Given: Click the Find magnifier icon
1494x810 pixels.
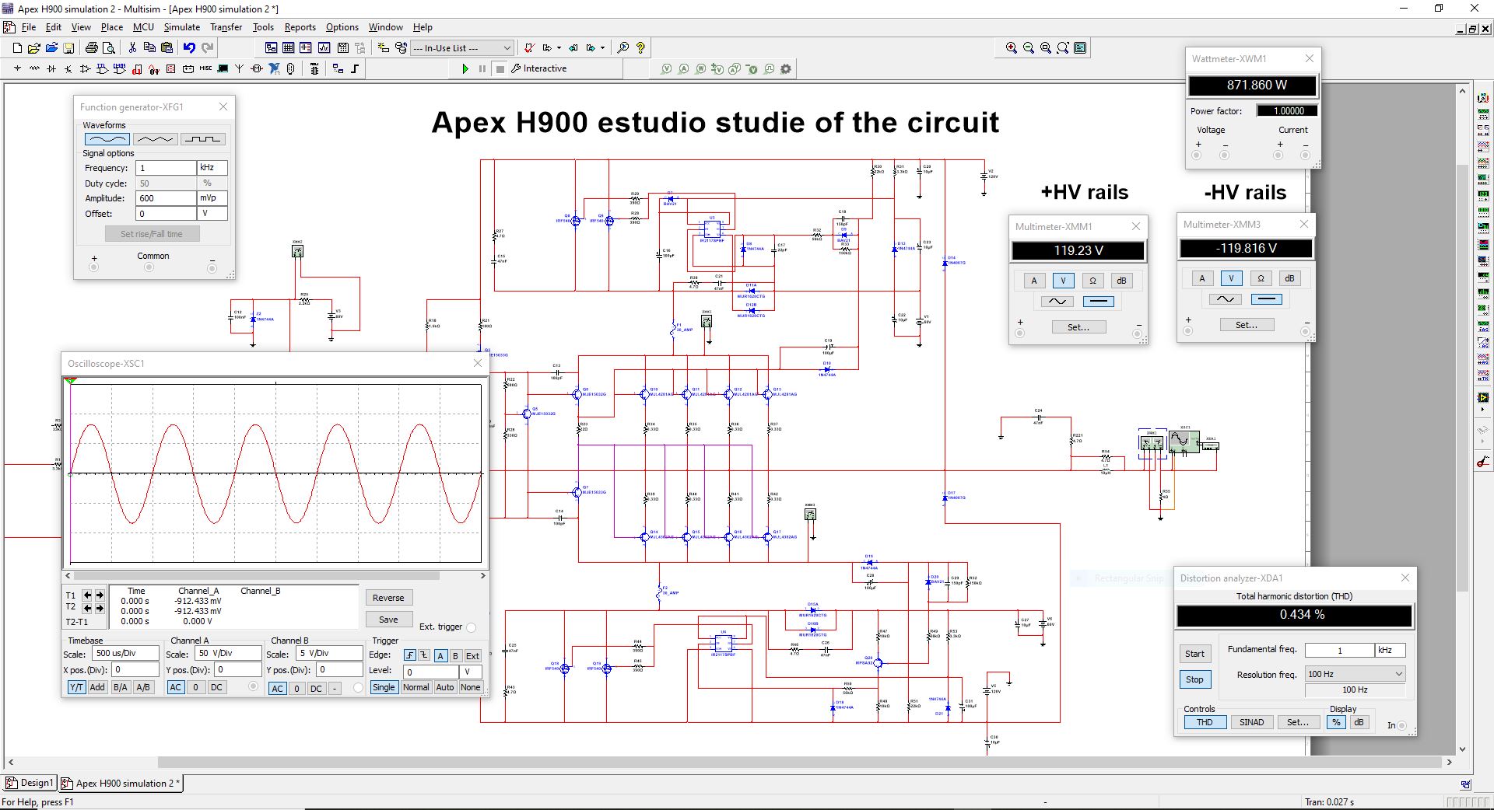Looking at the screenshot, I should (x=623, y=47).
